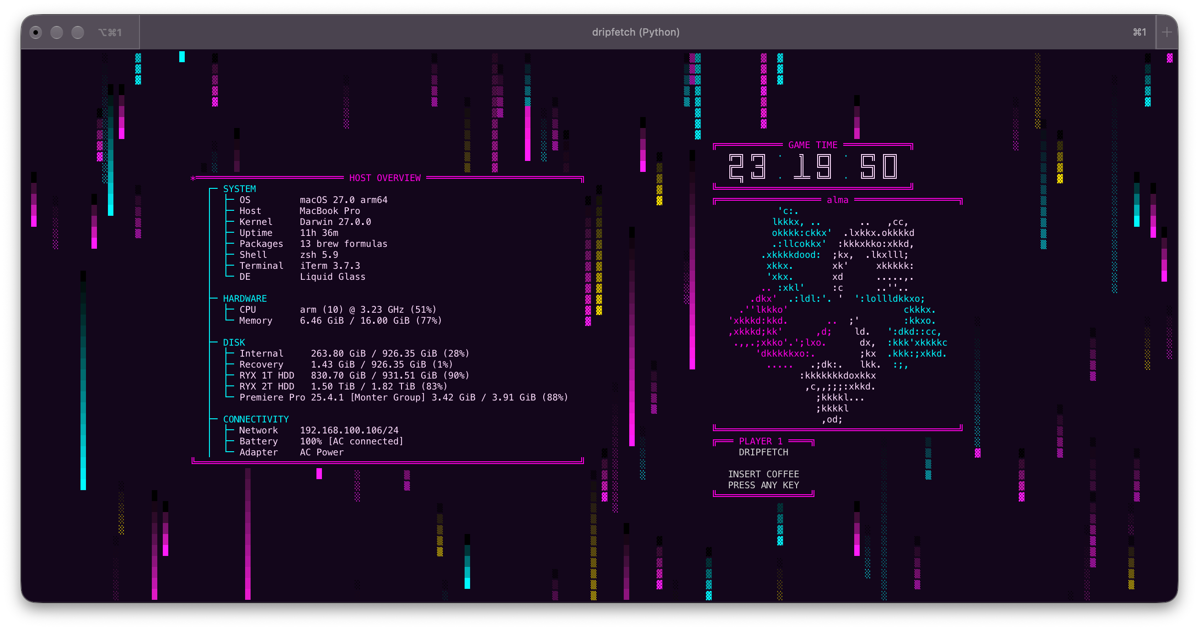Click the DE value Liquid Glass

[332, 277]
